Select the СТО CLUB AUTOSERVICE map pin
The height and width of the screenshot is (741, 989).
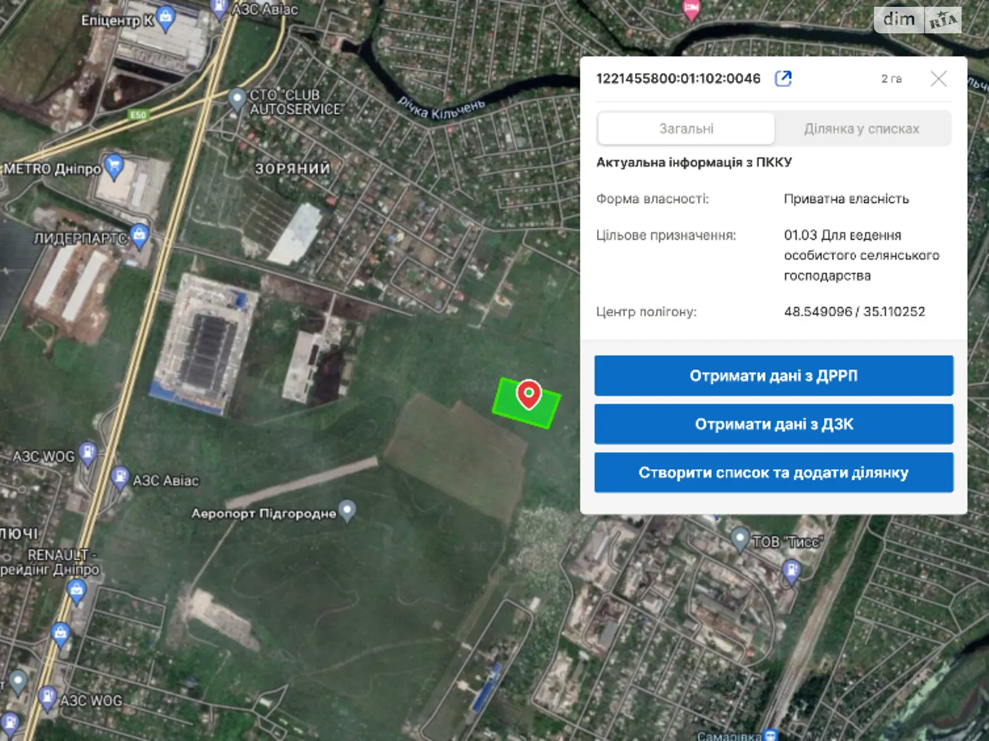point(237,100)
